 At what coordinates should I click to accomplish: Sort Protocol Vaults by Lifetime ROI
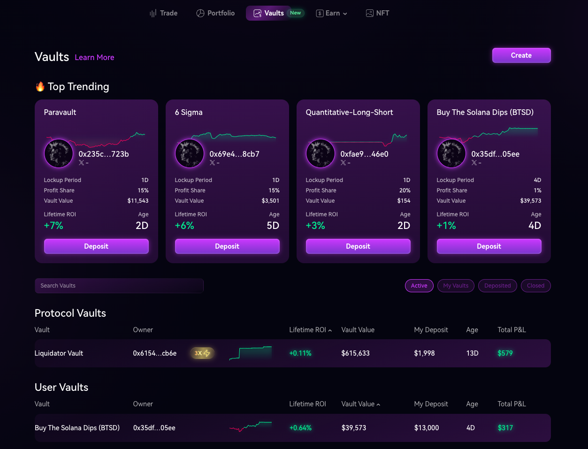311,330
